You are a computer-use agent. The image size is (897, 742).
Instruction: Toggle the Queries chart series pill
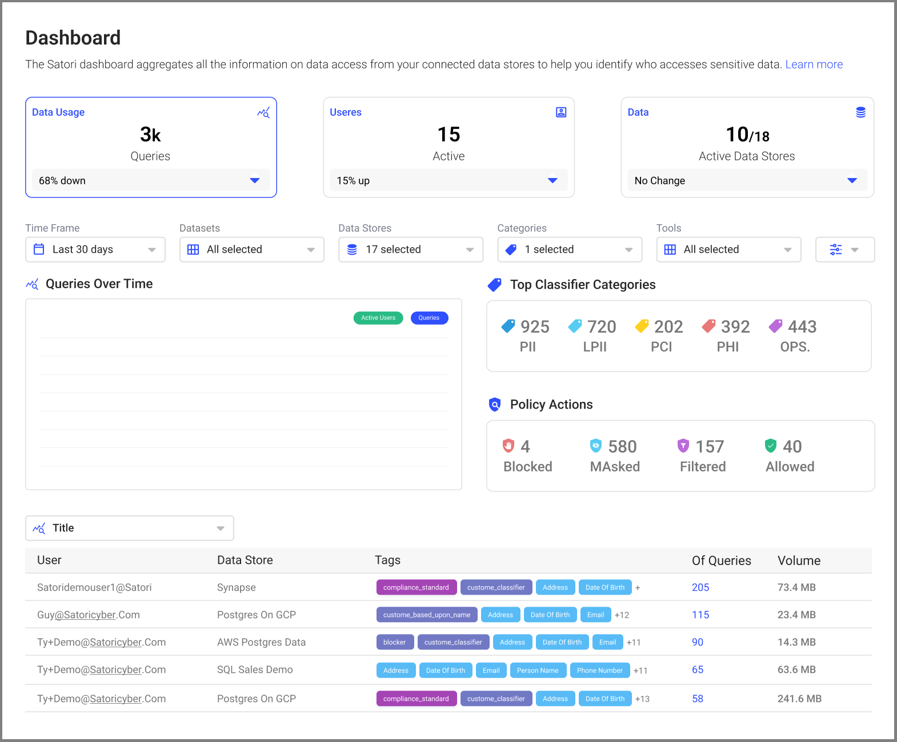coord(429,318)
